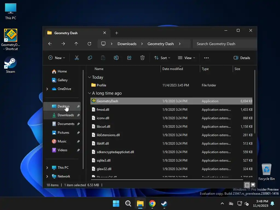Screen dimensions: 280x210
Task: Click the Delete trash can icon
Action: pyautogui.click(x=142, y=58)
